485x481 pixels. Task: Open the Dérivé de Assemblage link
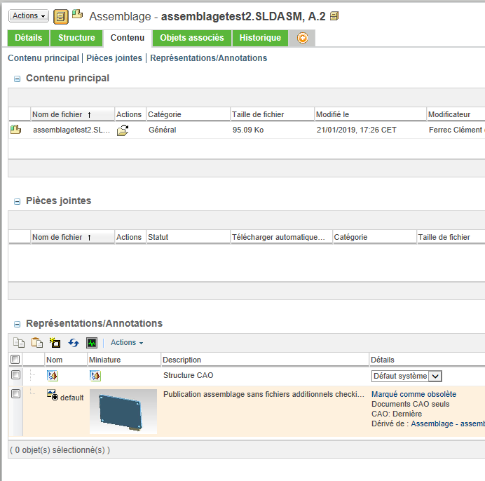tap(448, 424)
